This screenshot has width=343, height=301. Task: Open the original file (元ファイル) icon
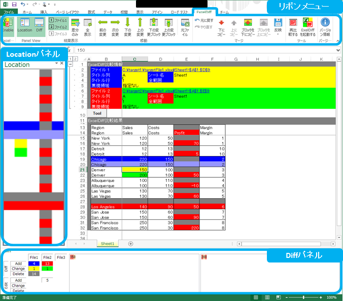pyautogui.click(x=185, y=27)
